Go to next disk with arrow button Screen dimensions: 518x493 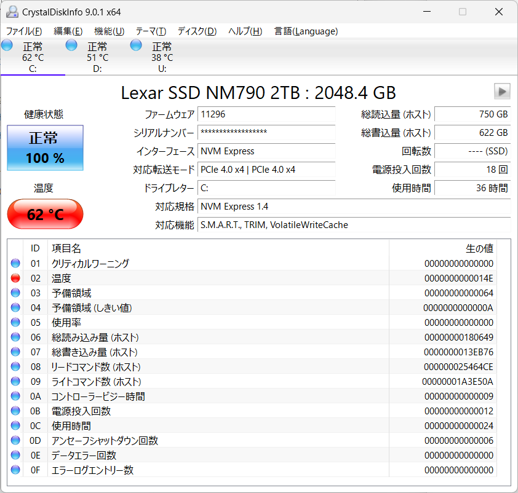(x=502, y=92)
